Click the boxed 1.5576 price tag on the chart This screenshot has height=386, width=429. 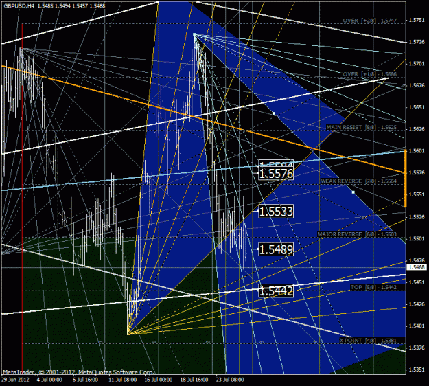pos(276,174)
